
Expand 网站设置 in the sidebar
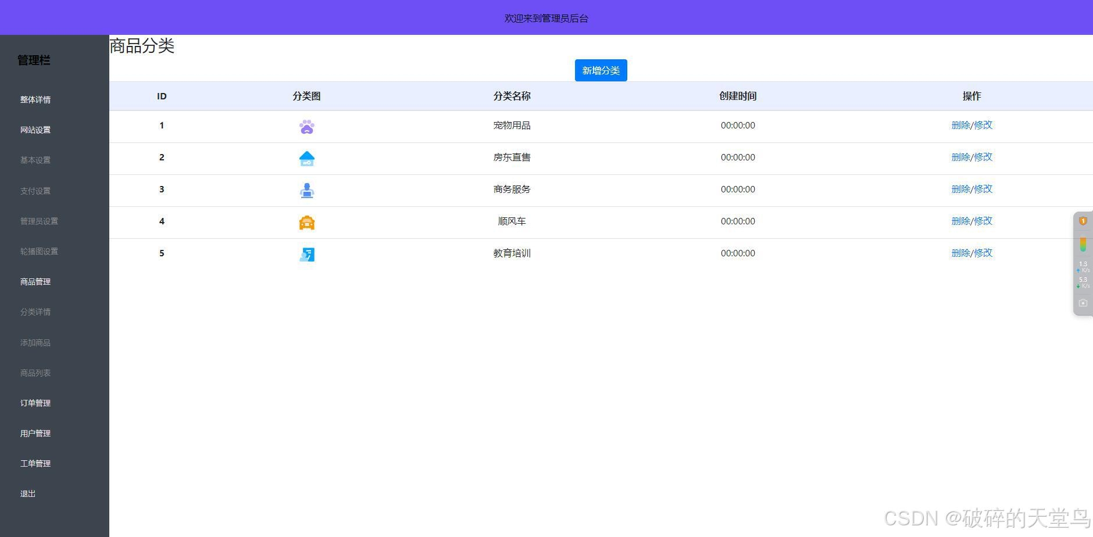point(35,130)
